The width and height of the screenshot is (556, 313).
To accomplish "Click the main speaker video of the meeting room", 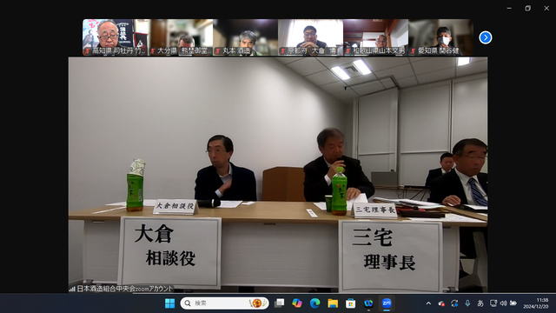I will [278, 175].
